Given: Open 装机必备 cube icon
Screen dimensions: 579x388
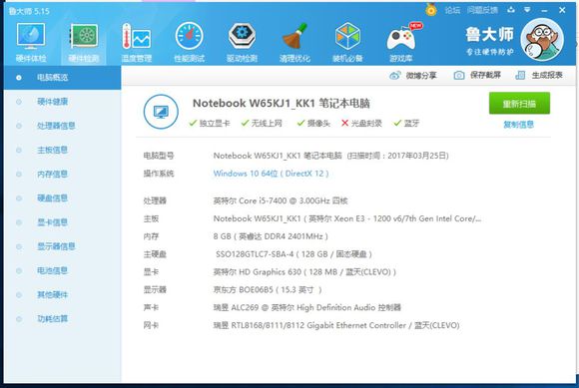Looking at the screenshot, I should [347, 42].
